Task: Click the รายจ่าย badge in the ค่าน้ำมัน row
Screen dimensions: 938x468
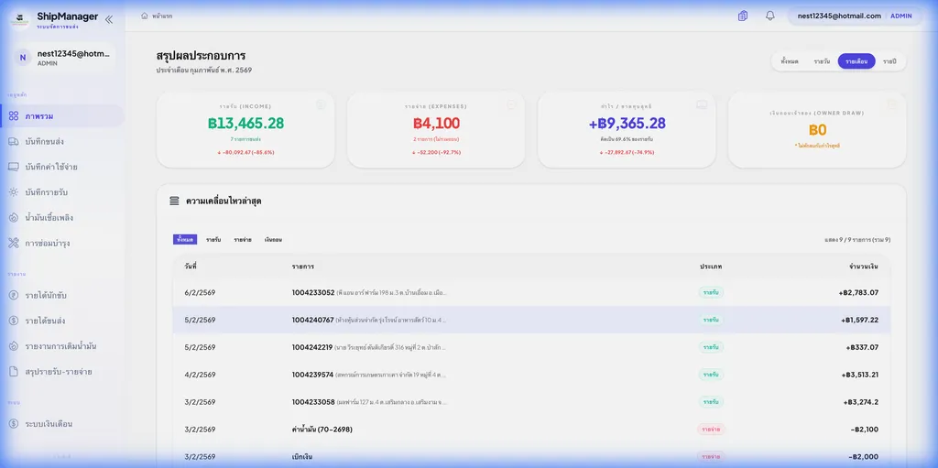Action: coord(711,430)
